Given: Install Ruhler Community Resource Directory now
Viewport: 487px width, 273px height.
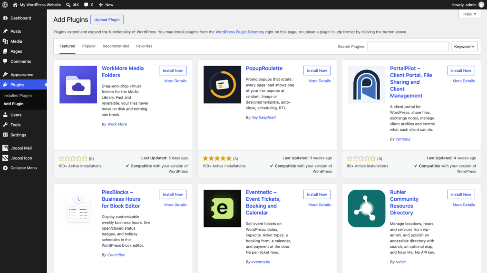Looking at the screenshot, I should (461, 195).
